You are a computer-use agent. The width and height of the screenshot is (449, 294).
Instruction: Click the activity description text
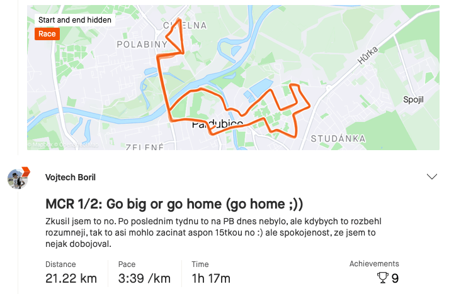pos(214,234)
